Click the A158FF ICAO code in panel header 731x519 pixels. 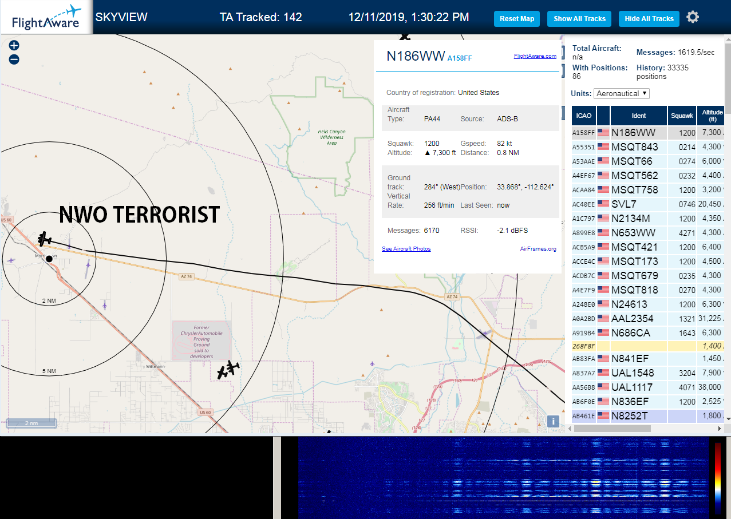coord(460,58)
